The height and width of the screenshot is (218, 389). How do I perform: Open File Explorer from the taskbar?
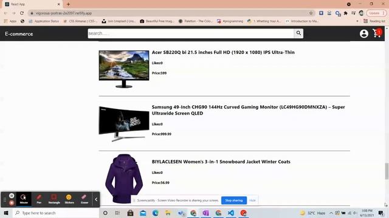168,213
